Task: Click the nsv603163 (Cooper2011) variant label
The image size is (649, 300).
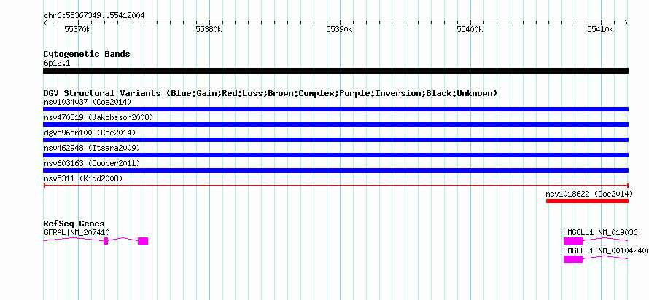Action: pos(92,163)
